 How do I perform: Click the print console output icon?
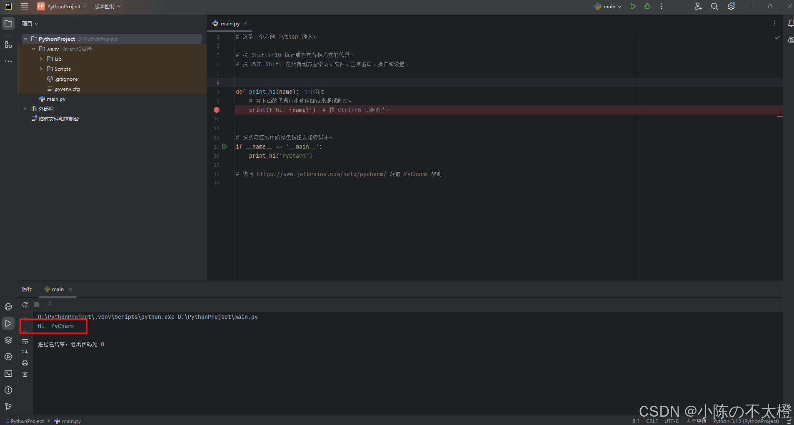pyautogui.click(x=25, y=363)
